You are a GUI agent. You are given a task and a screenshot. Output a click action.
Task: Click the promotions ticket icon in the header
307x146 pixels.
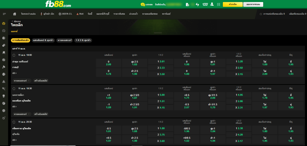click(205, 4)
